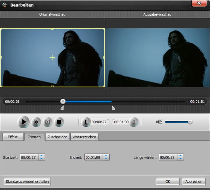Click the total duration 00:01:51 label
This screenshot has width=210, height=190.
tap(197, 102)
